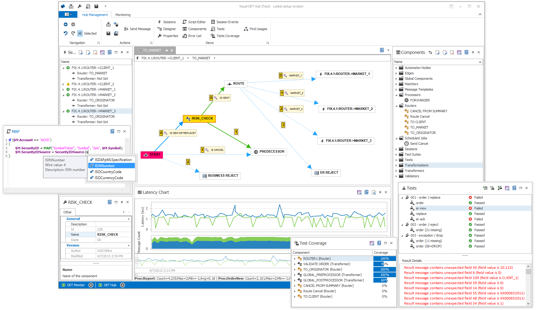Expand FIX.4.1:ROUTER->CLIENT_2 session node

tap(63, 84)
